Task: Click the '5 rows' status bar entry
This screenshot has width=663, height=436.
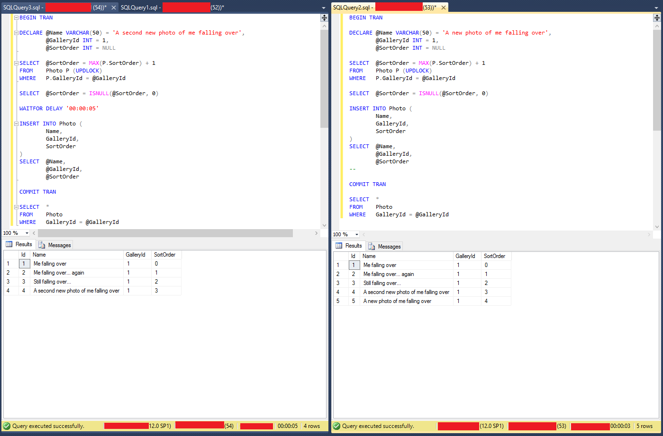Action: pos(645,426)
